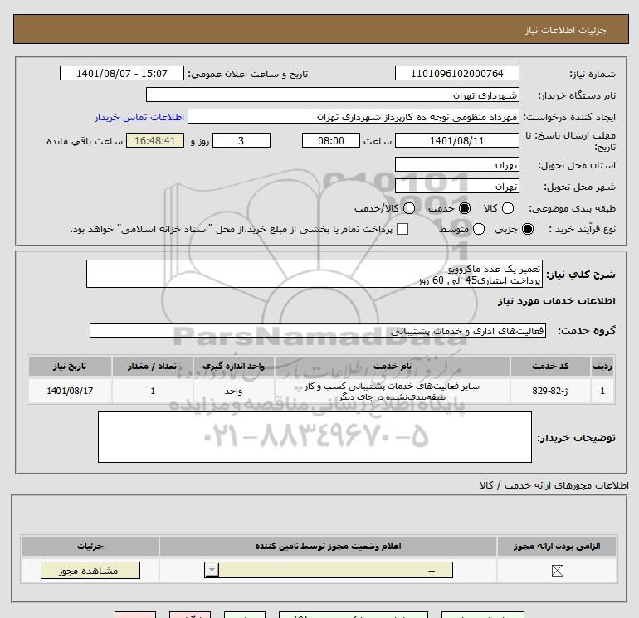
Task: Click the service name cell سایر فعالیت‌های خدمات پشتیبانی
Action: pos(393,391)
